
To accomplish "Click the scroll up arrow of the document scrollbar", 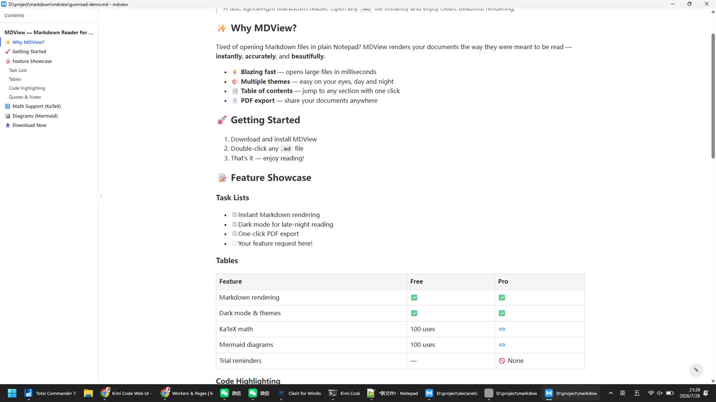I will point(713,11).
